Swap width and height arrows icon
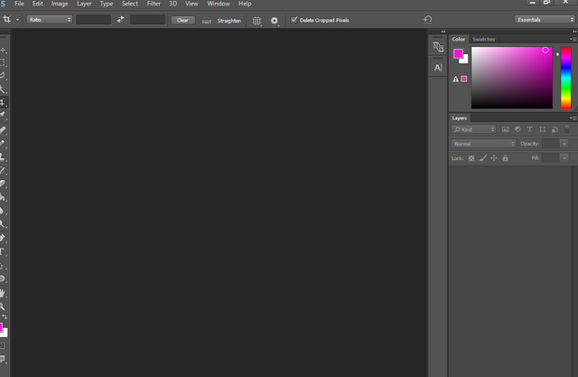578x377 pixels. [120, 20]
